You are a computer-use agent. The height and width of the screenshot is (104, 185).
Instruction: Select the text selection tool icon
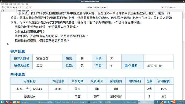point(165,7)
